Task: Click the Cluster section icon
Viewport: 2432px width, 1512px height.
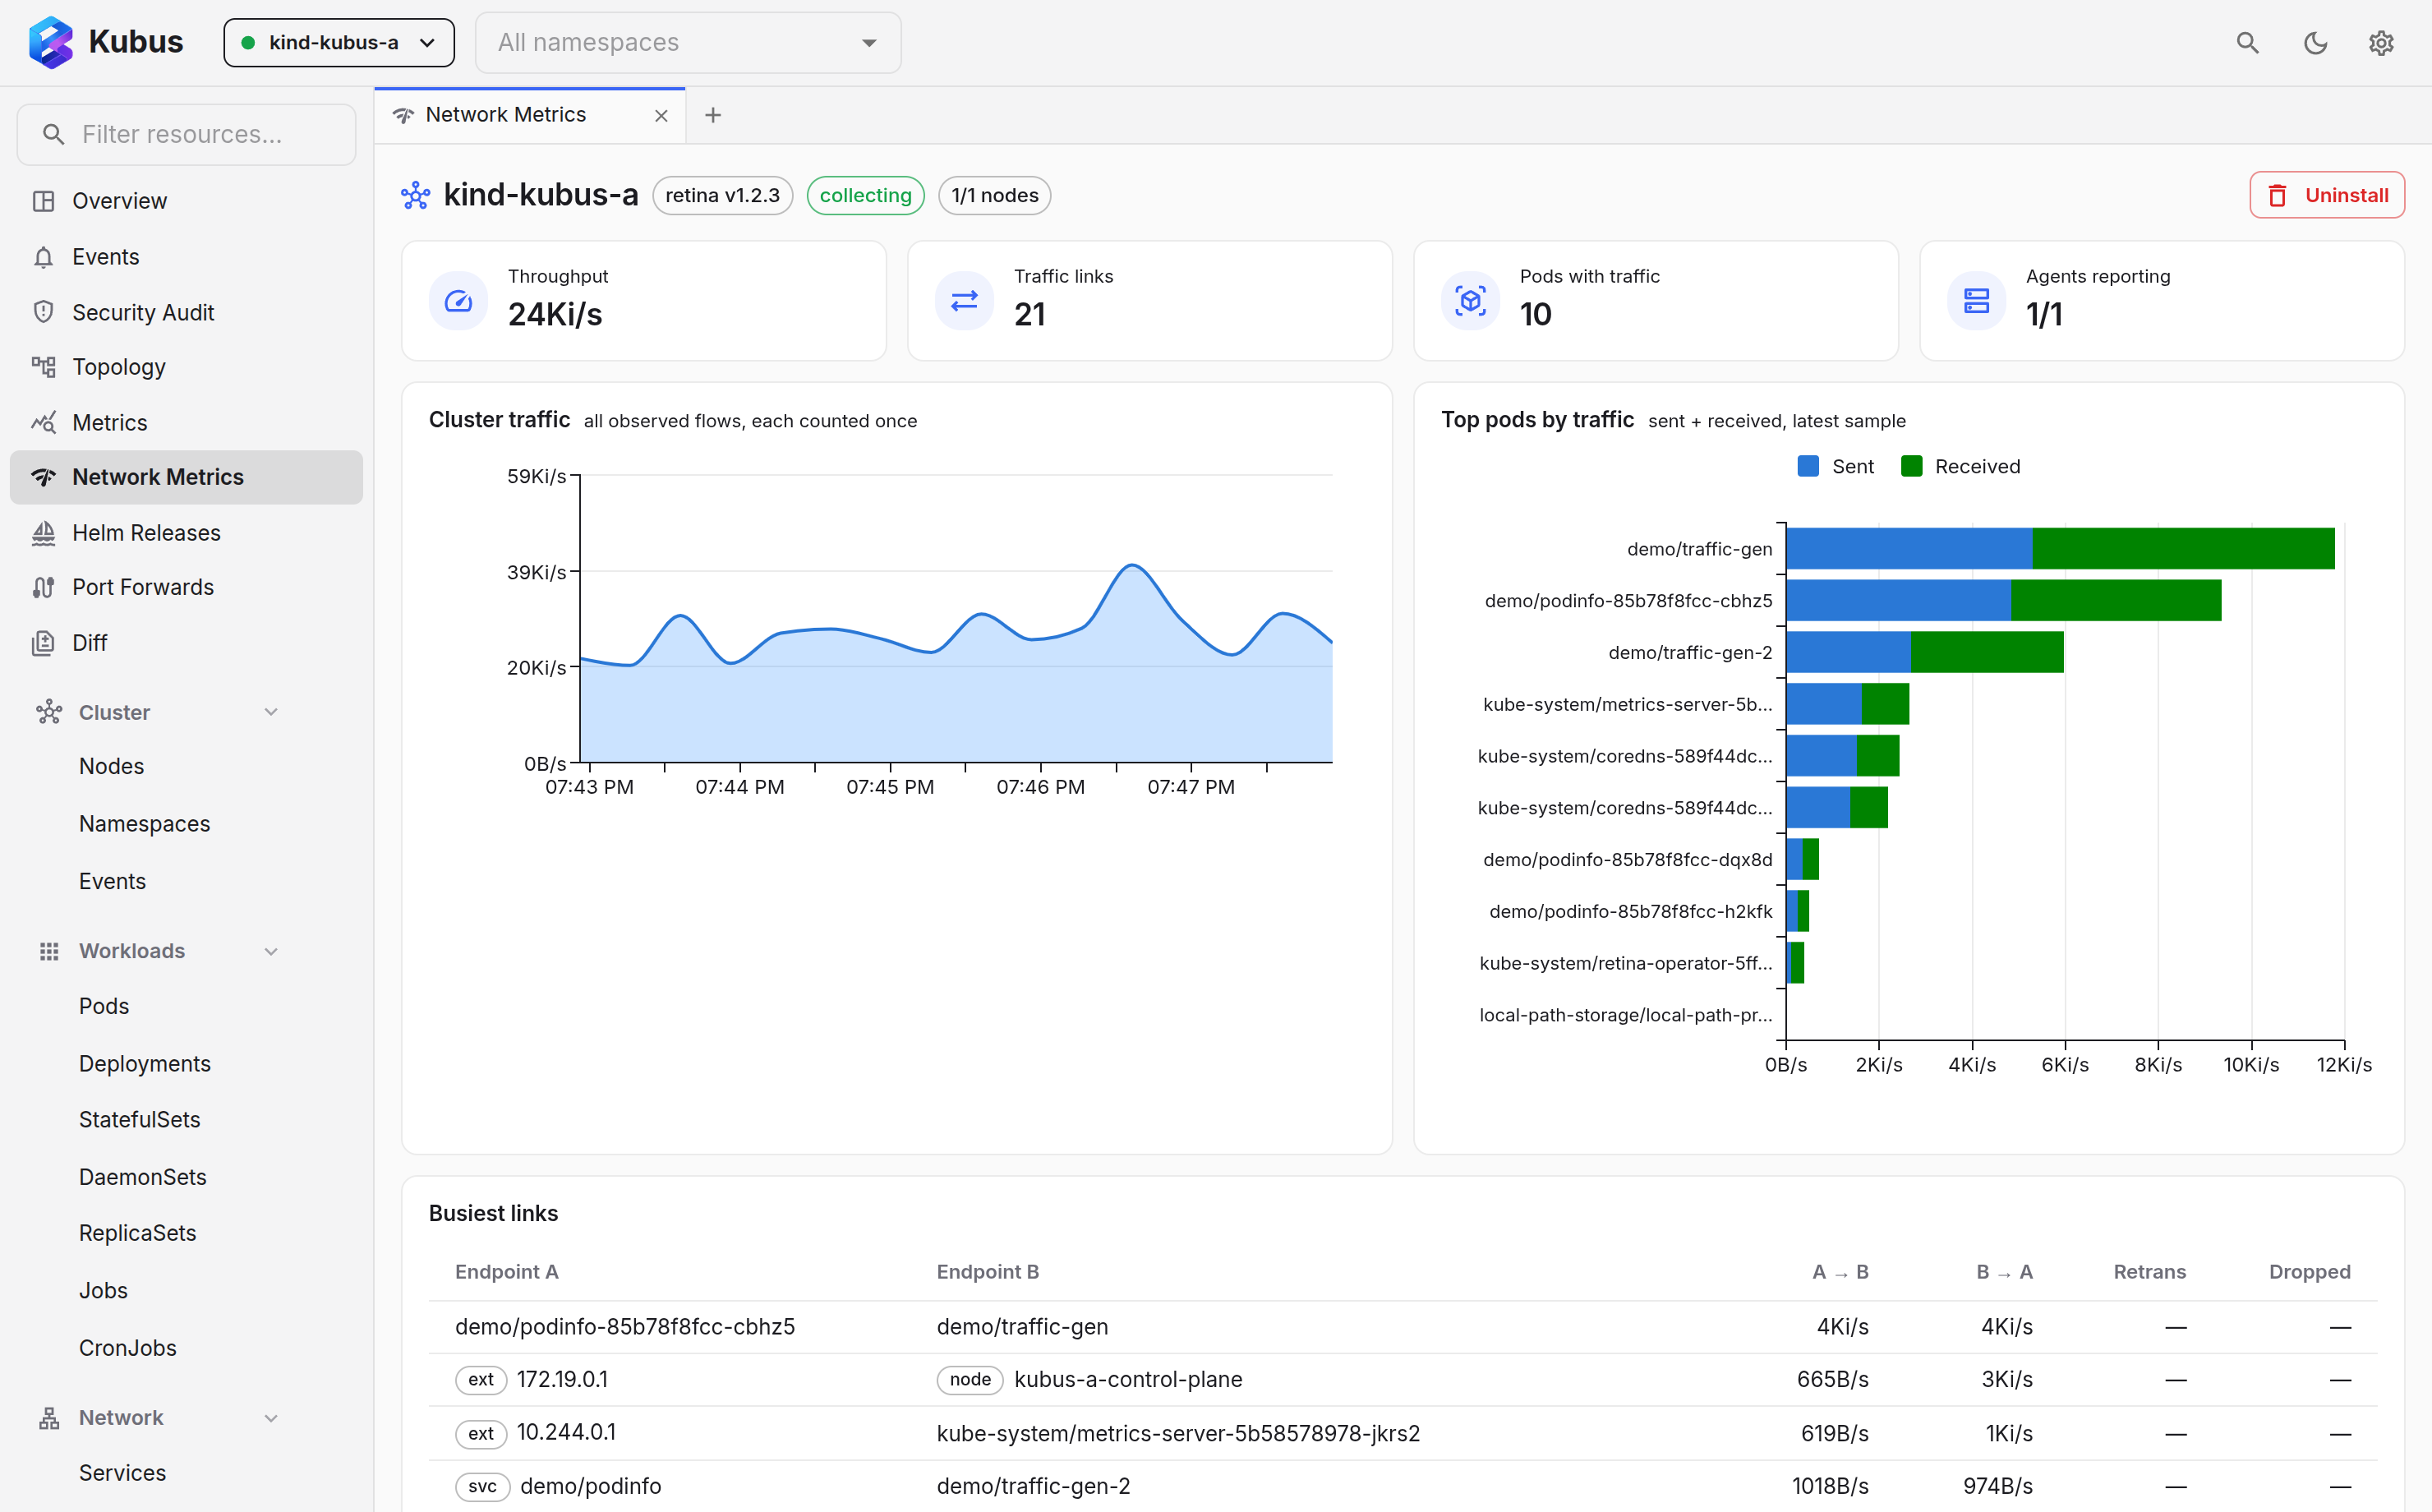Action: [49, 712]
